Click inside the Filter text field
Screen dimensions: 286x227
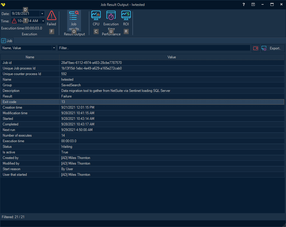pyautogui.click(x=153, y=48)
